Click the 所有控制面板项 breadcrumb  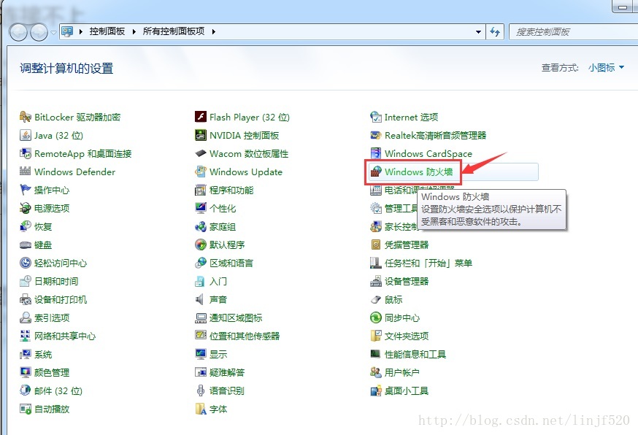174,31
